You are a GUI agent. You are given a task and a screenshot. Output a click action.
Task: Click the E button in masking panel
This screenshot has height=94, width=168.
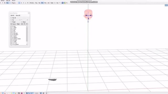click(x=27, y=24)
